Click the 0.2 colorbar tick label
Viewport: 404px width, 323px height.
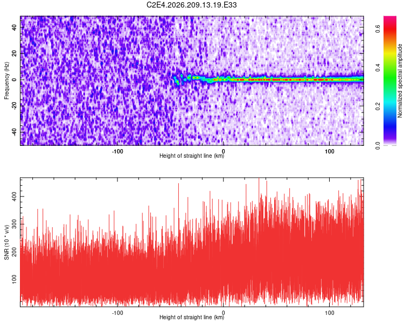pyautogui.click(x=378, y=106)
